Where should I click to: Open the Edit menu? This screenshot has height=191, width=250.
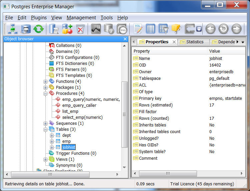[x=22, y=18]
